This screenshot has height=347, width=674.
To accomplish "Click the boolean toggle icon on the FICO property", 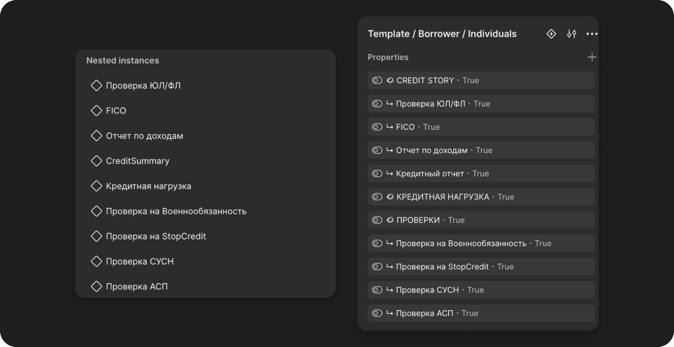I will coord(377,127).
